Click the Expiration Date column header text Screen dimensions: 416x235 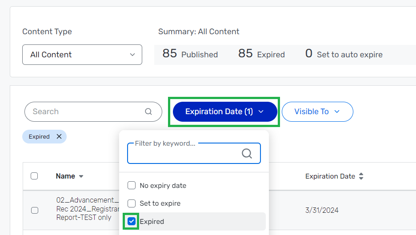pyautogui.click(x=330, y=176)
